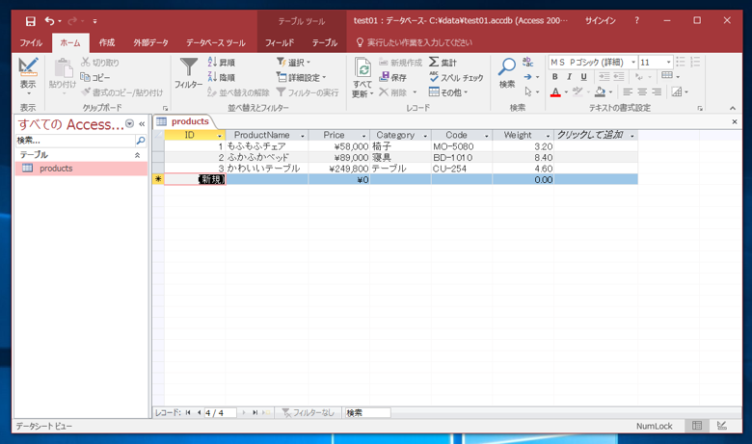The image size is (752, 444).
Task: Open Advanced (詳細設定) filter dropdown
Action: coord(301,77)
